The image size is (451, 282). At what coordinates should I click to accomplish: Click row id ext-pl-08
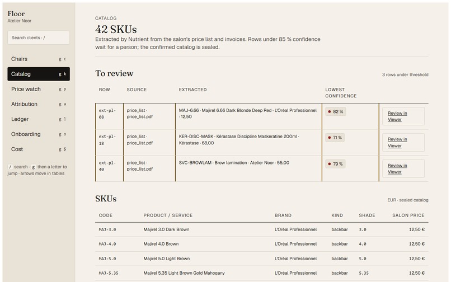107,114
